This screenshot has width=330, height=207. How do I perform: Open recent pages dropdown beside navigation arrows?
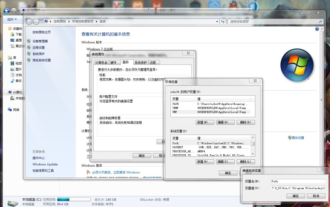point(41,22)
